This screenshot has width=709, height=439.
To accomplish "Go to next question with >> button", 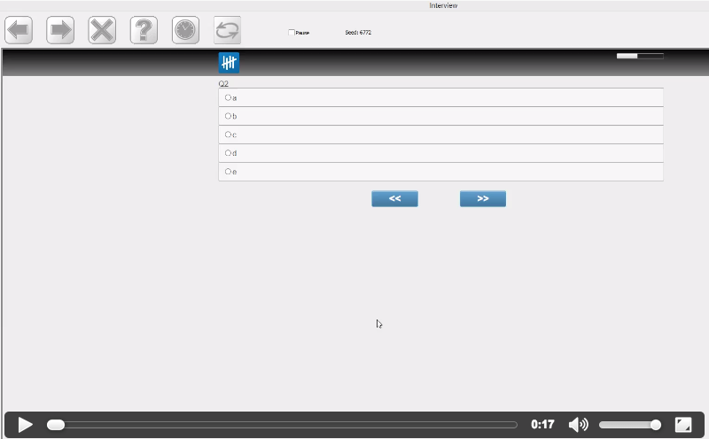I will pyautogui.click(x=483, y=199).
